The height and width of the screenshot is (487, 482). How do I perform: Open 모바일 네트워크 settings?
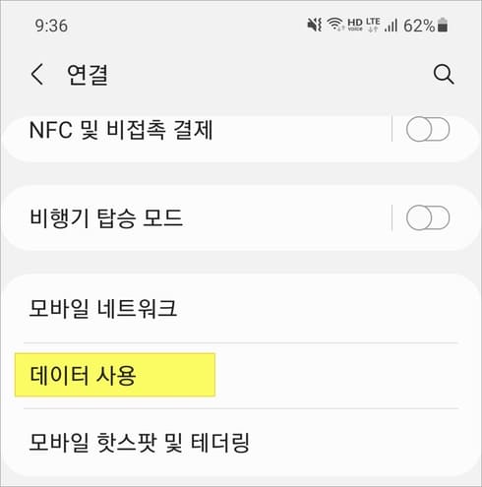tap(241, 309)
